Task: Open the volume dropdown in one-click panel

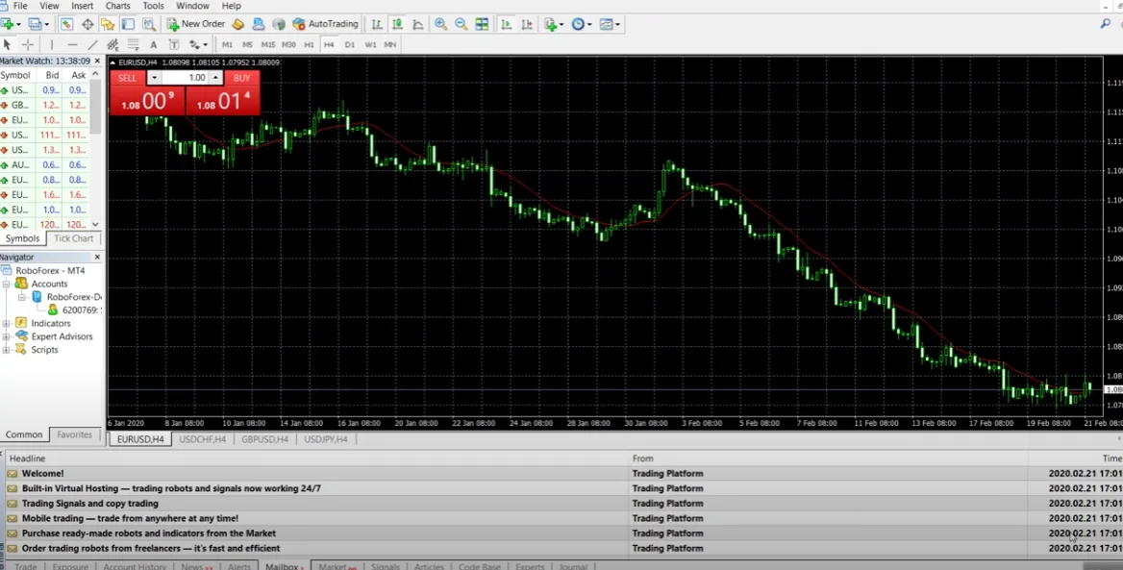Action: pyautogui.click(x=154, y=78)
